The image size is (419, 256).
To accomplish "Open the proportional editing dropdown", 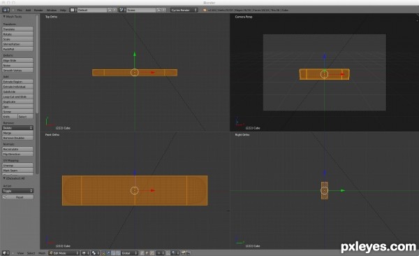I will (161, 253).
